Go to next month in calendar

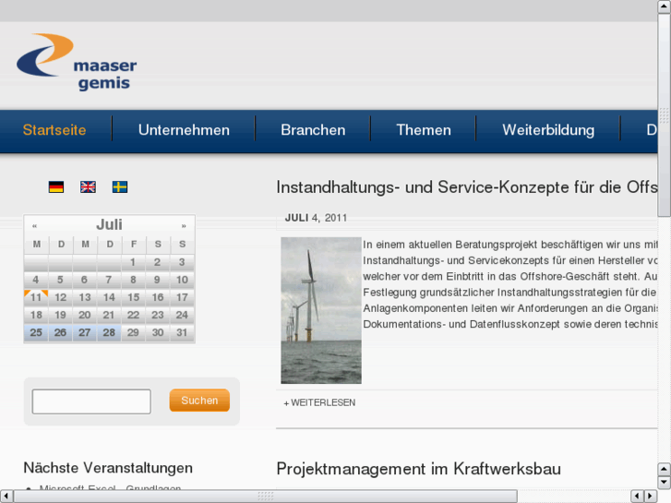tap(184, 225)
